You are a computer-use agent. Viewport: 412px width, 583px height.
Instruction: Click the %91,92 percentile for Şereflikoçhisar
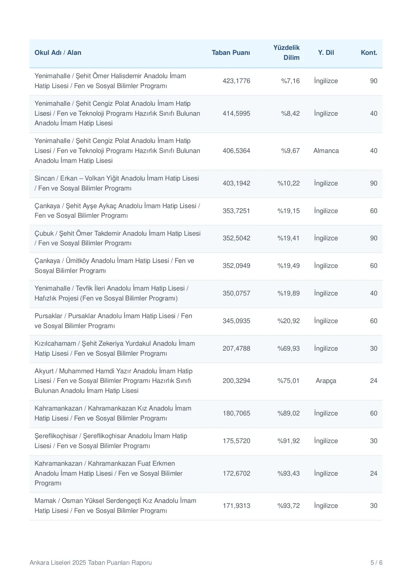[288, 441]
